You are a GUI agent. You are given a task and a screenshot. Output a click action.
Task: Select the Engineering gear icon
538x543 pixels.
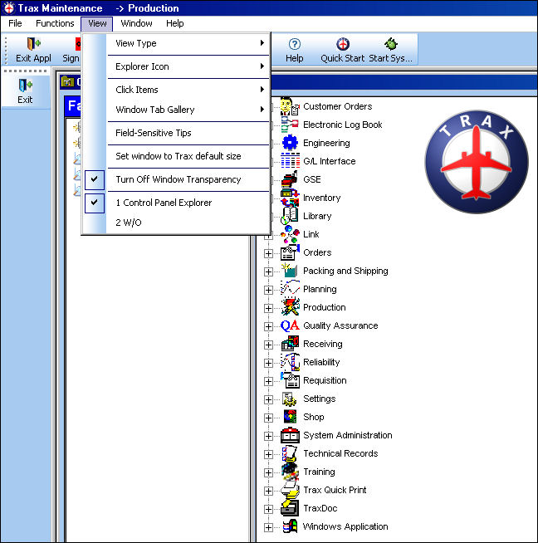tap(290, 143)
